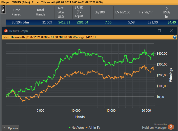178x131 pixels.
Task: Minimize the Results Graph window
Action: tap(148, 31)
